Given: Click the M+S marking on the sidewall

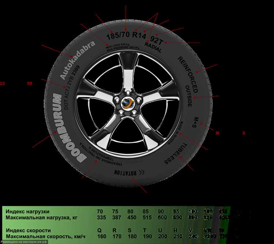Looking at the screenshot, I should (x=195, y=122).
